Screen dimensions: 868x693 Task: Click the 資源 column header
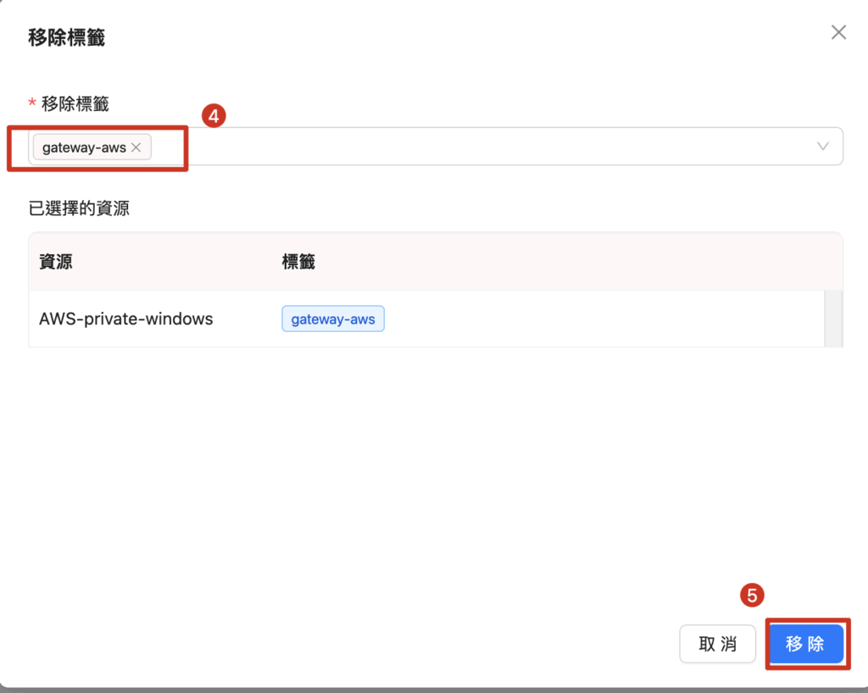point(56,262)
